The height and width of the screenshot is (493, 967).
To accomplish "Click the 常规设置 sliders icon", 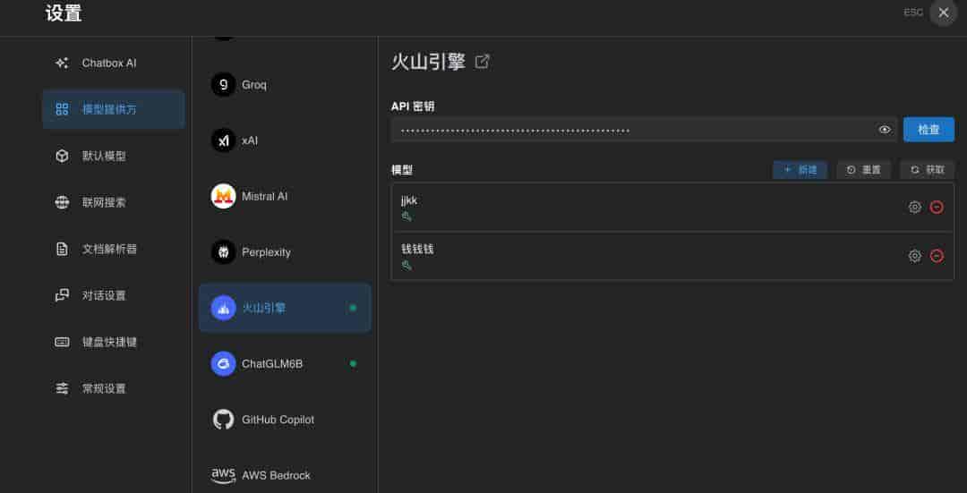I will [x=63, y=388].
